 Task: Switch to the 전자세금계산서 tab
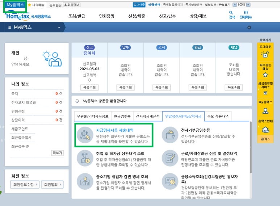pyautogui.click(x=148, y=116)
